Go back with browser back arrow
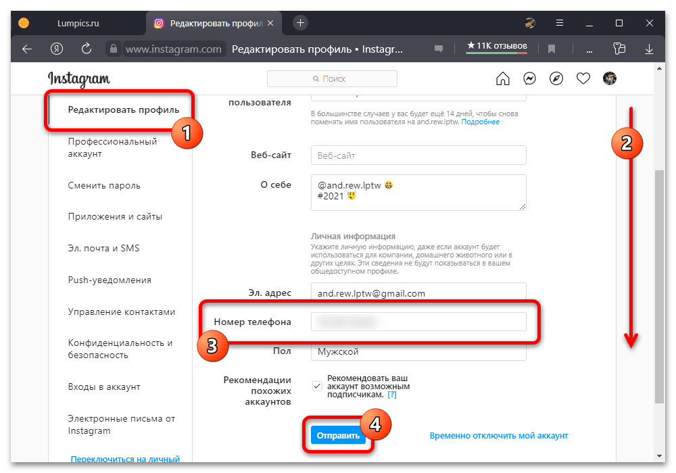676x473 pixels. (x=26, y=49)
